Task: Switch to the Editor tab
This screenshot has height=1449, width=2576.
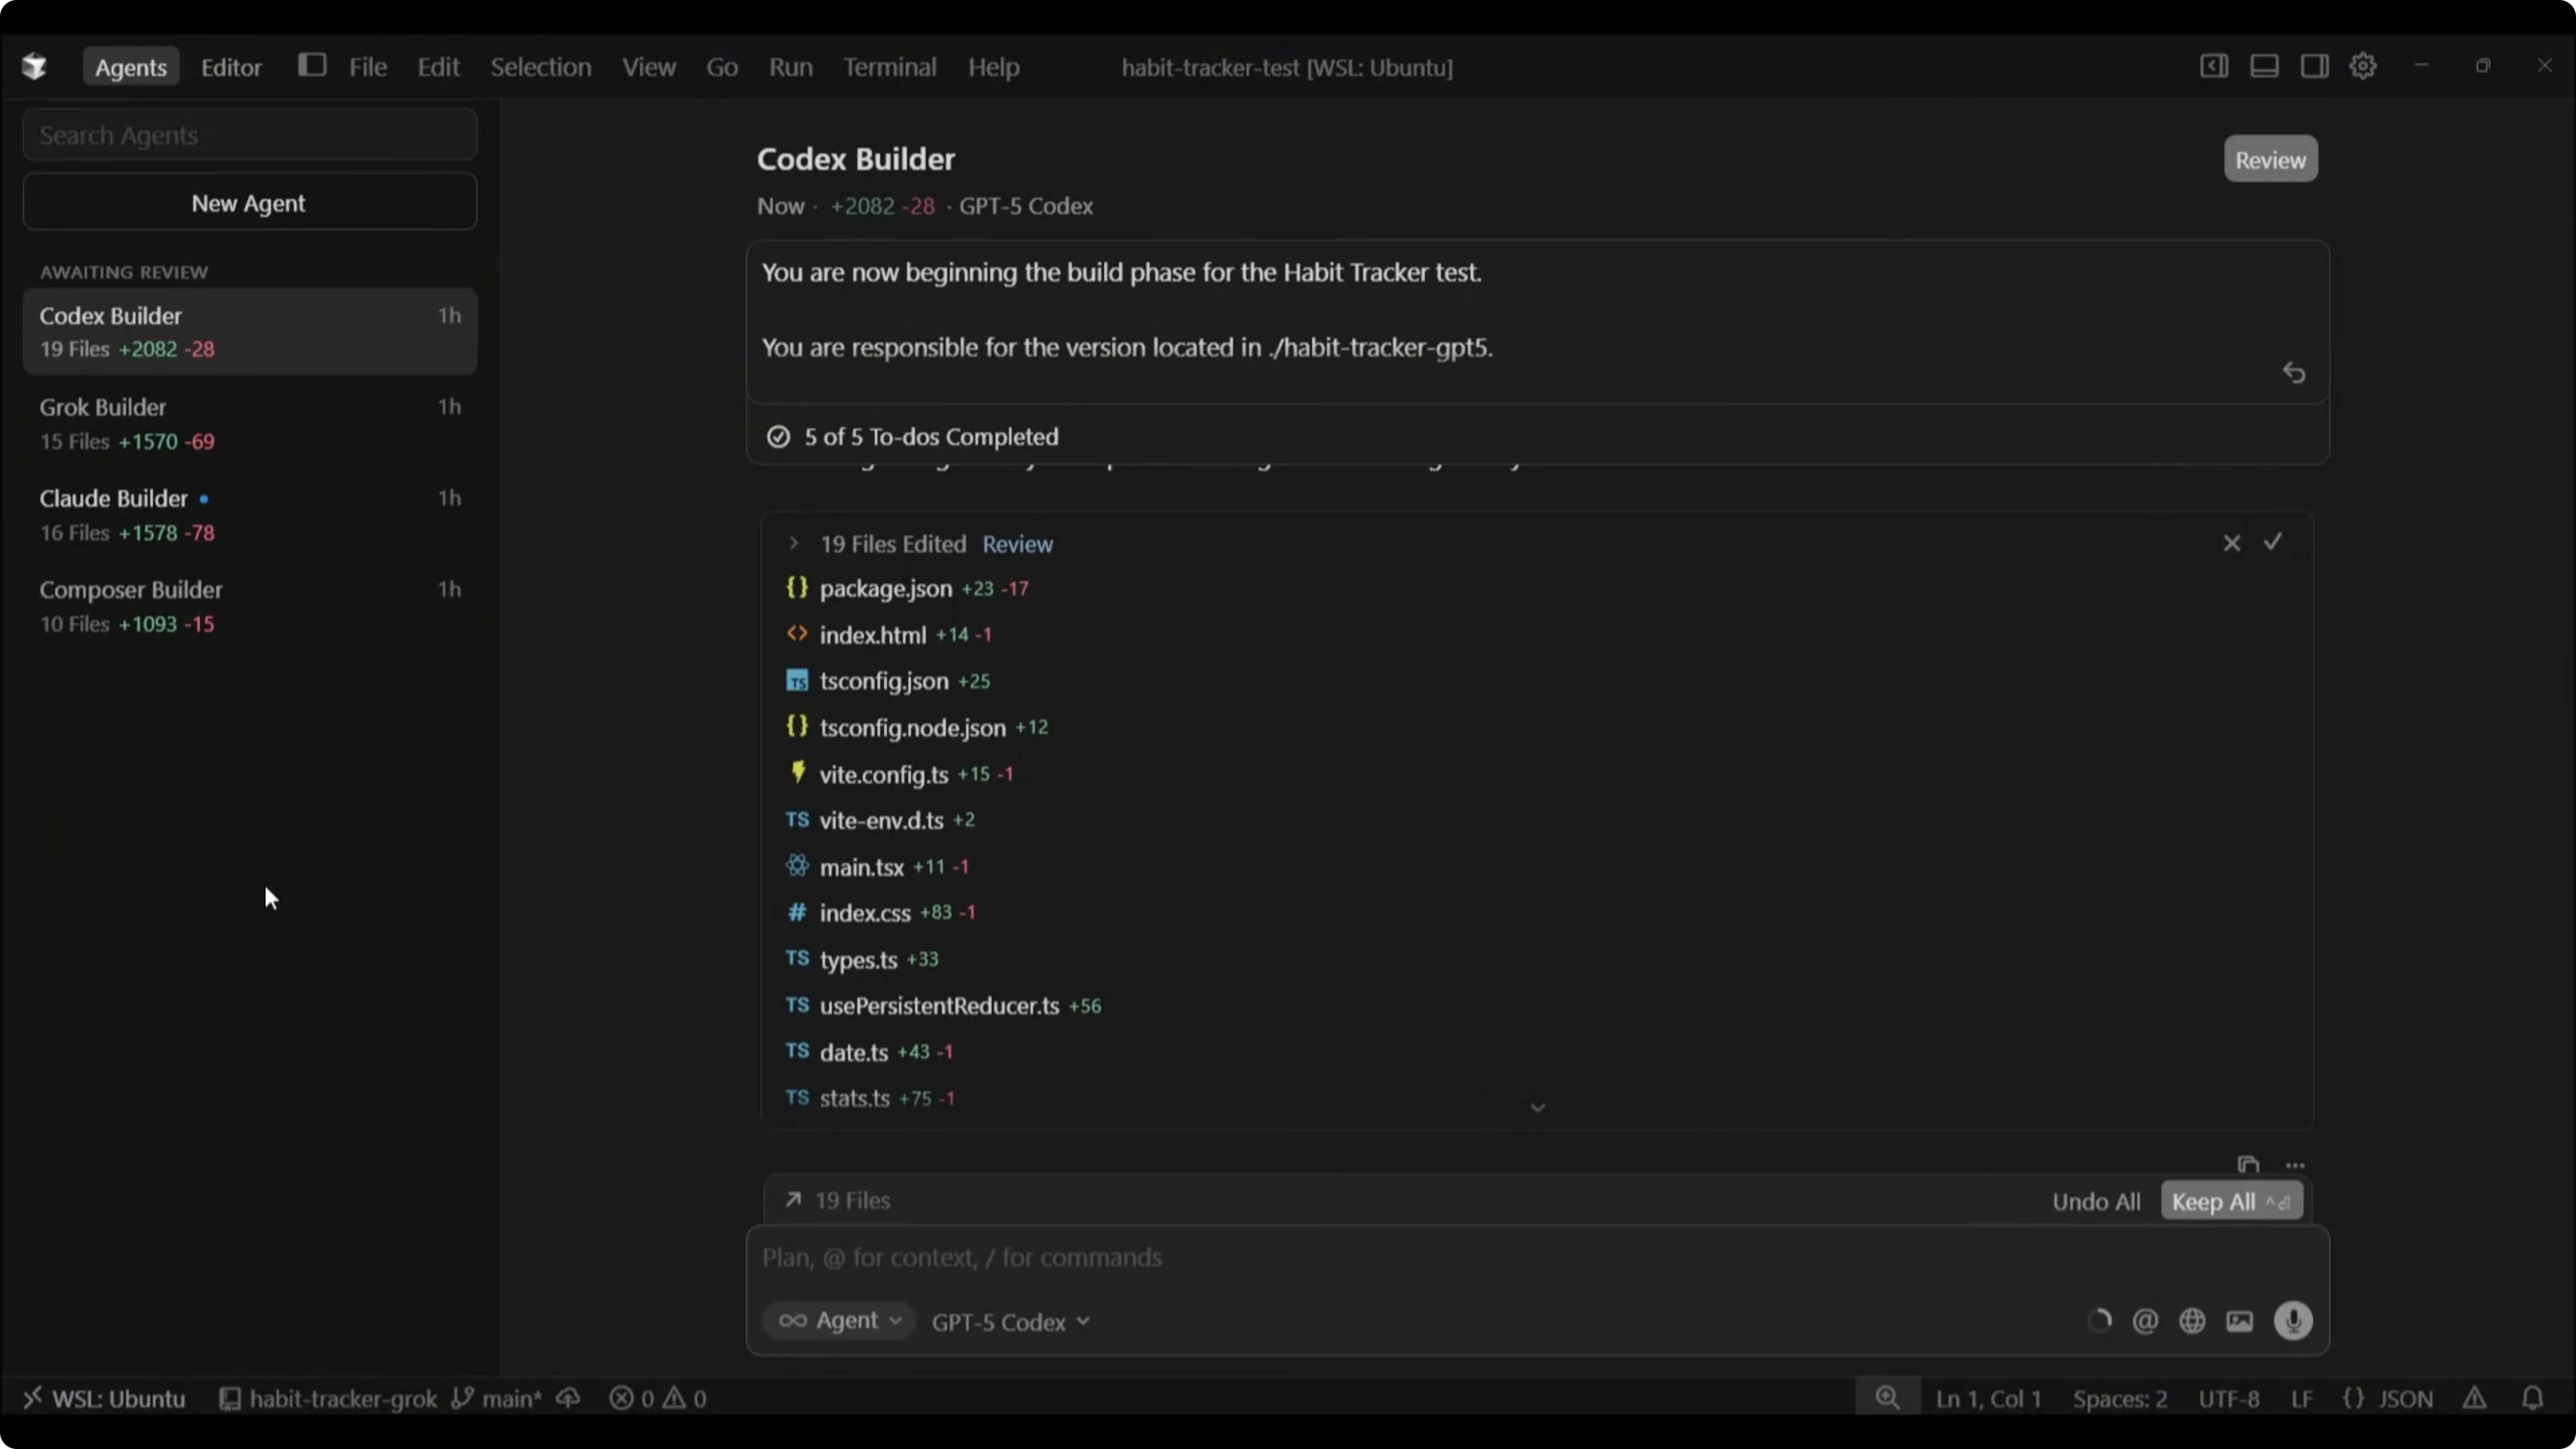Action: click(231, 67)
